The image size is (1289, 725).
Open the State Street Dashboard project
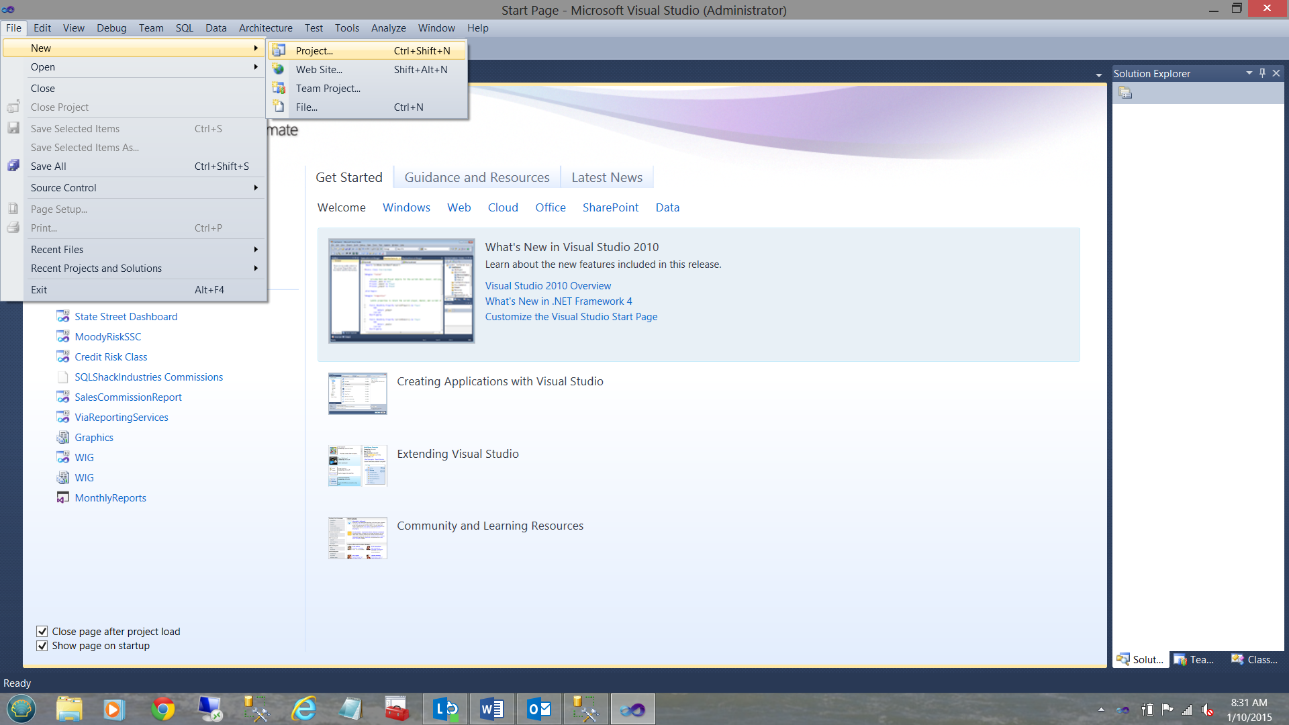(126, 316)
